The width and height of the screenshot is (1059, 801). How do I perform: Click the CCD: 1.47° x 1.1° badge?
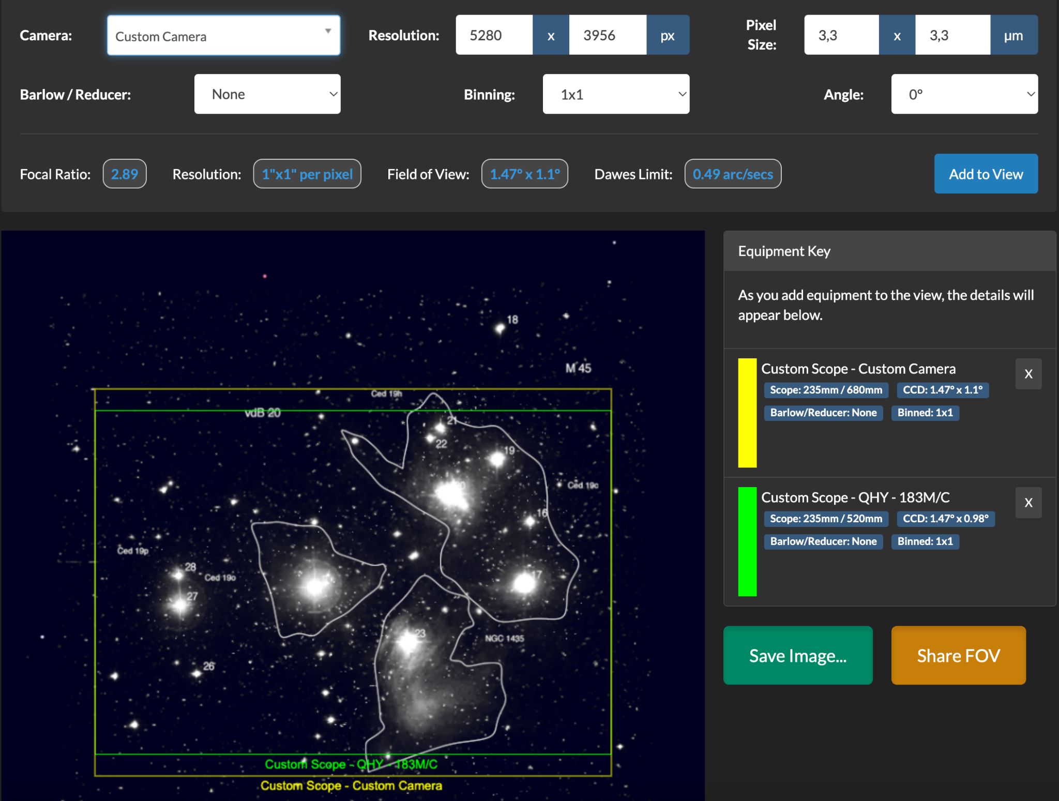tap(943, 390)
